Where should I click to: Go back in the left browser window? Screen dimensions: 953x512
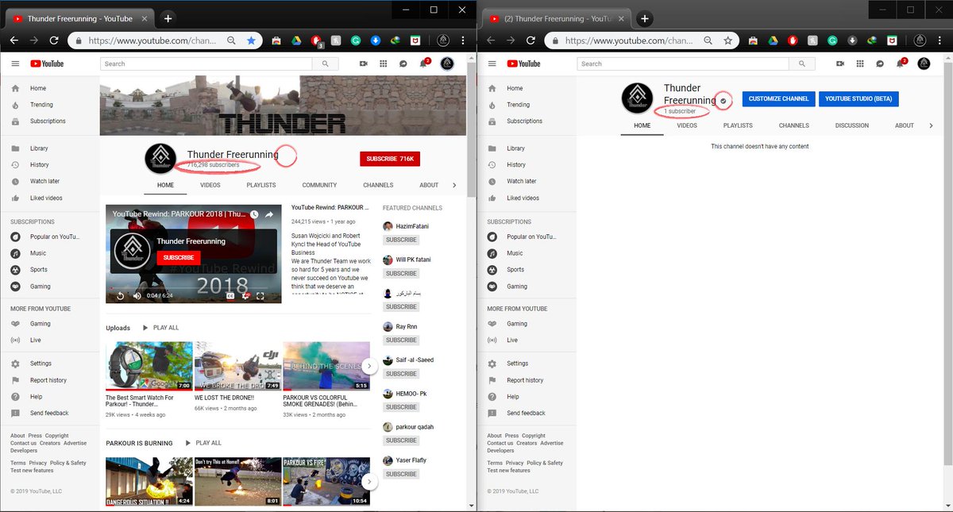click(x=14, y=40)
